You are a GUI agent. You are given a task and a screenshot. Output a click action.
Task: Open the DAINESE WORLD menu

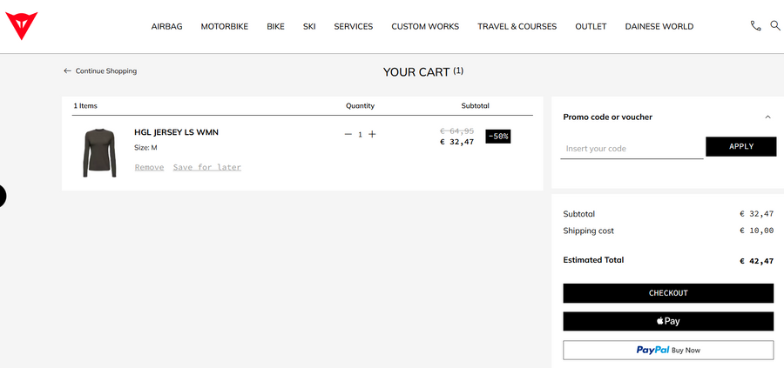coord(659,26)
